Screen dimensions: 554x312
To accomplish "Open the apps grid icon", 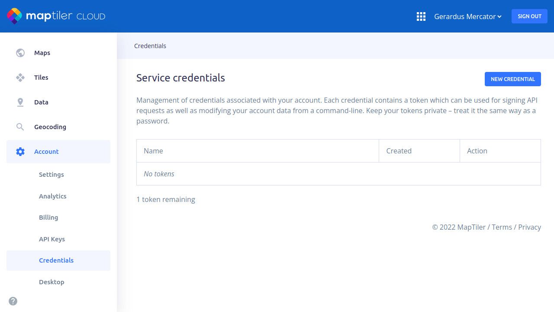I will click(x=421, y=16).
